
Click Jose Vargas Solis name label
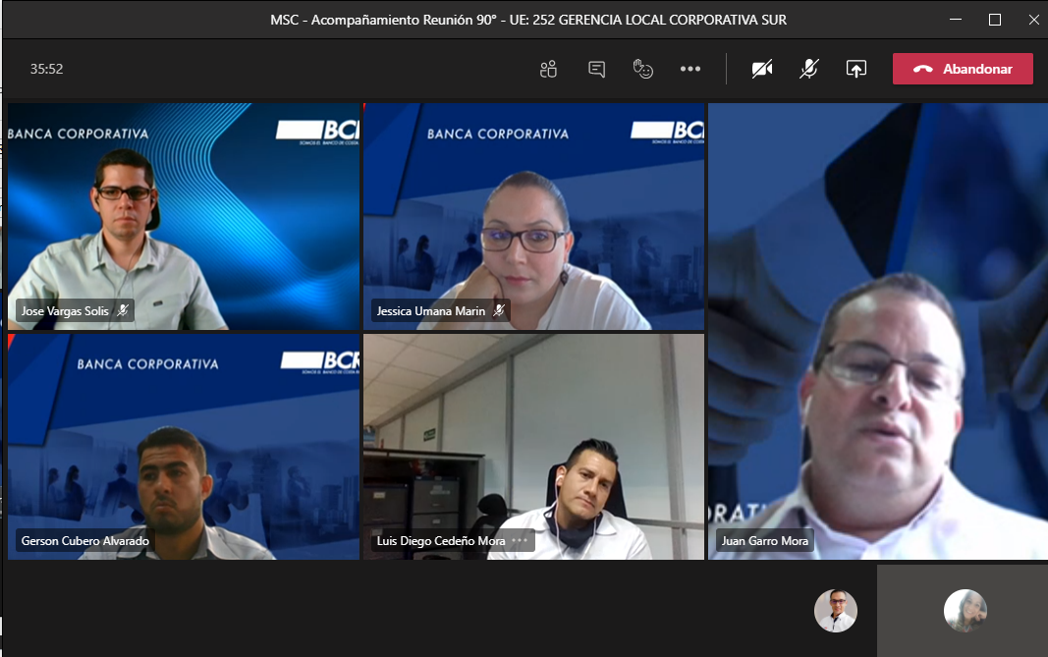65,310
